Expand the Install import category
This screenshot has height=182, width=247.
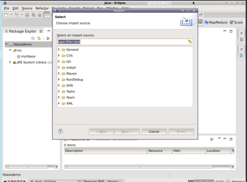coord(59,68)
